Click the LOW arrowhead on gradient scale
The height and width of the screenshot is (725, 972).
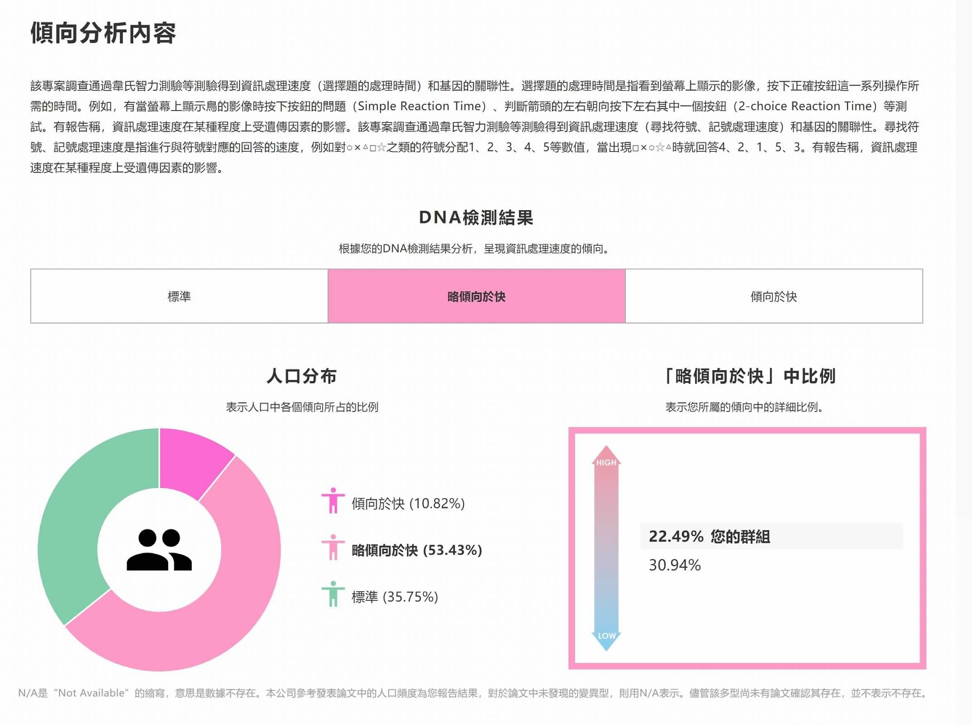pyautogui.click(x=606, y=641)
